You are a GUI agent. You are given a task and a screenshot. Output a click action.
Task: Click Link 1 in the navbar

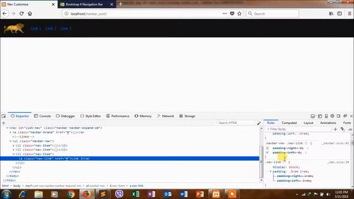pos(35,28)
